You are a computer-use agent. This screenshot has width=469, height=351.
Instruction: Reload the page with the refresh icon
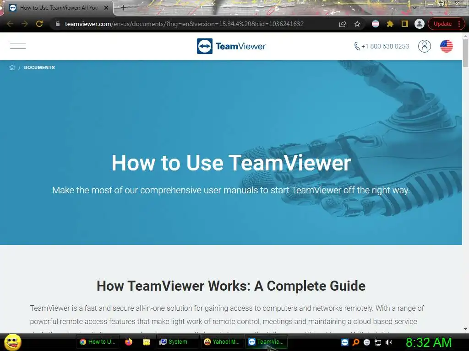[x=39, y=24]
